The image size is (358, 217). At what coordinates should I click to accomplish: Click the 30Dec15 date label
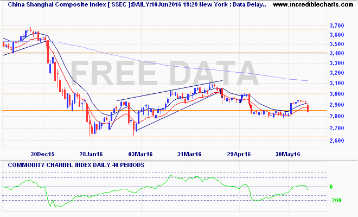point(43,154)
